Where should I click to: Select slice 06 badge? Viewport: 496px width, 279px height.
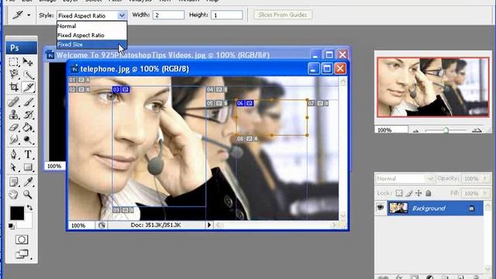[245, 103]
